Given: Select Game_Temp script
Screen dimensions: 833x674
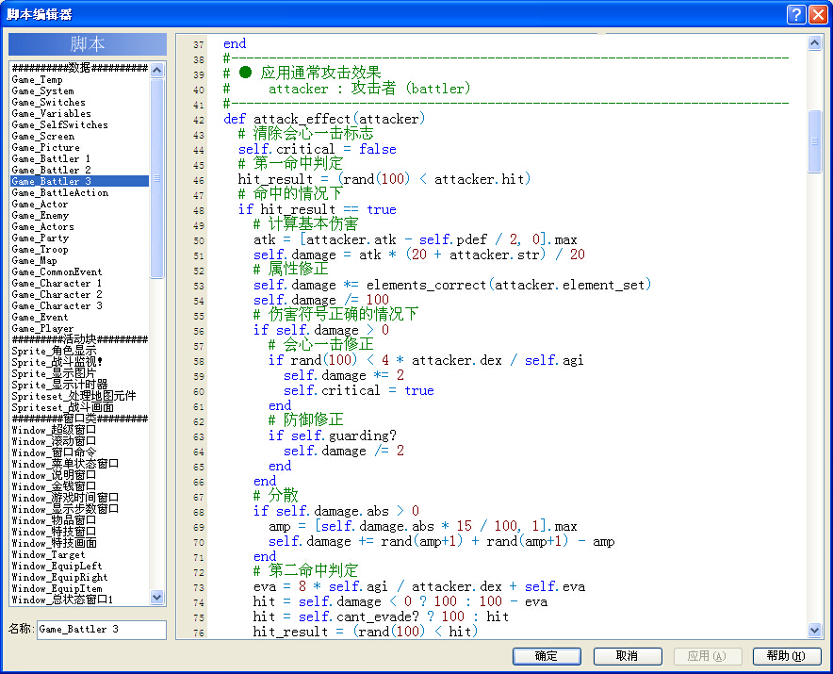Looking at the screenshot, I should pos(80,80).
